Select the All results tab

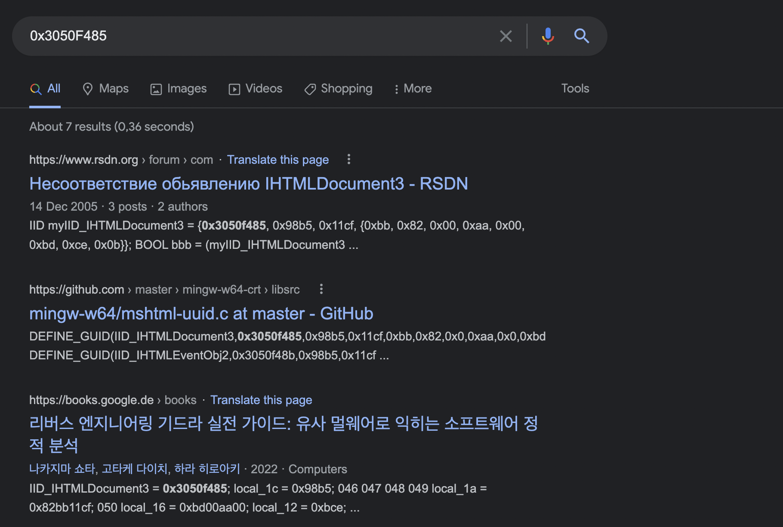tap(45, 89)
